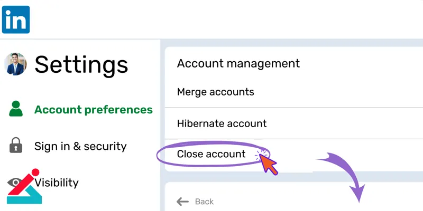The image size is (423, 211).
Task: Click the purple oval outline's left edge
Action: pyautogui.click(x=157, y=155)
